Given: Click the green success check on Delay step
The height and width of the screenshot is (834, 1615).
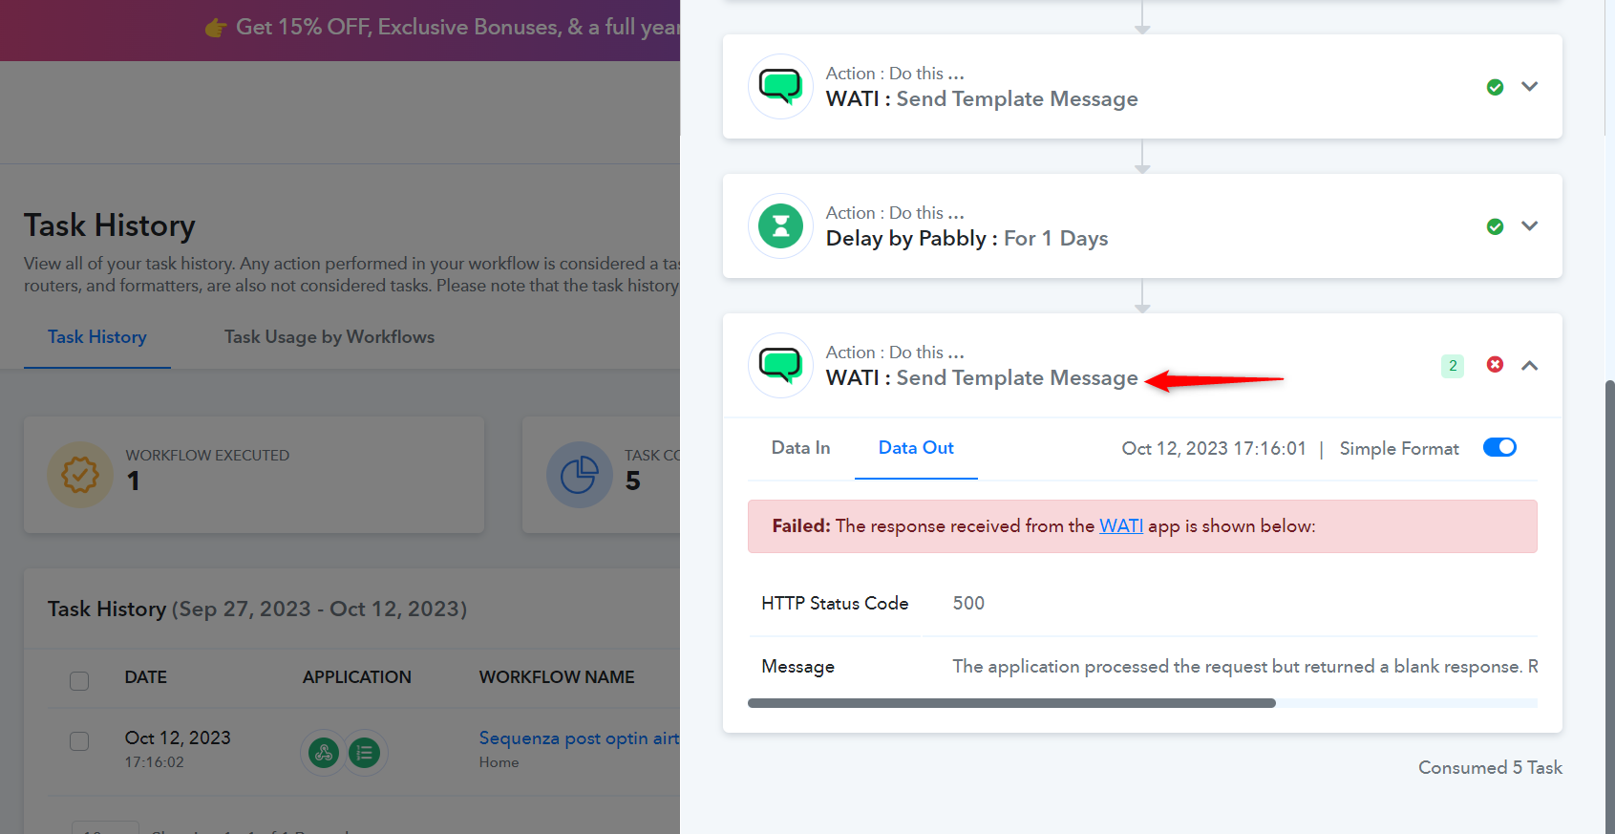Looking at the screenshot, I should pyautogui.click(x=1496, y=226).
